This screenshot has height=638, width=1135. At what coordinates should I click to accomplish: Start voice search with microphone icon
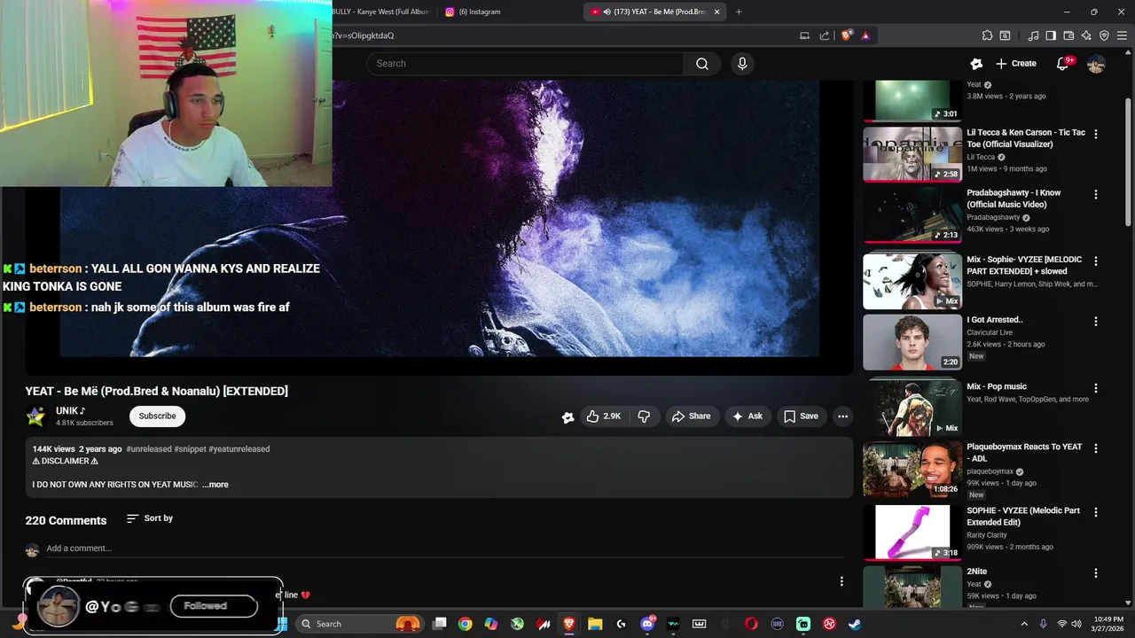click(x=742, y=64)
